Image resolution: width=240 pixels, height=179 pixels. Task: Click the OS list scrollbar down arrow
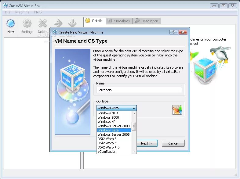click(134, 151)
